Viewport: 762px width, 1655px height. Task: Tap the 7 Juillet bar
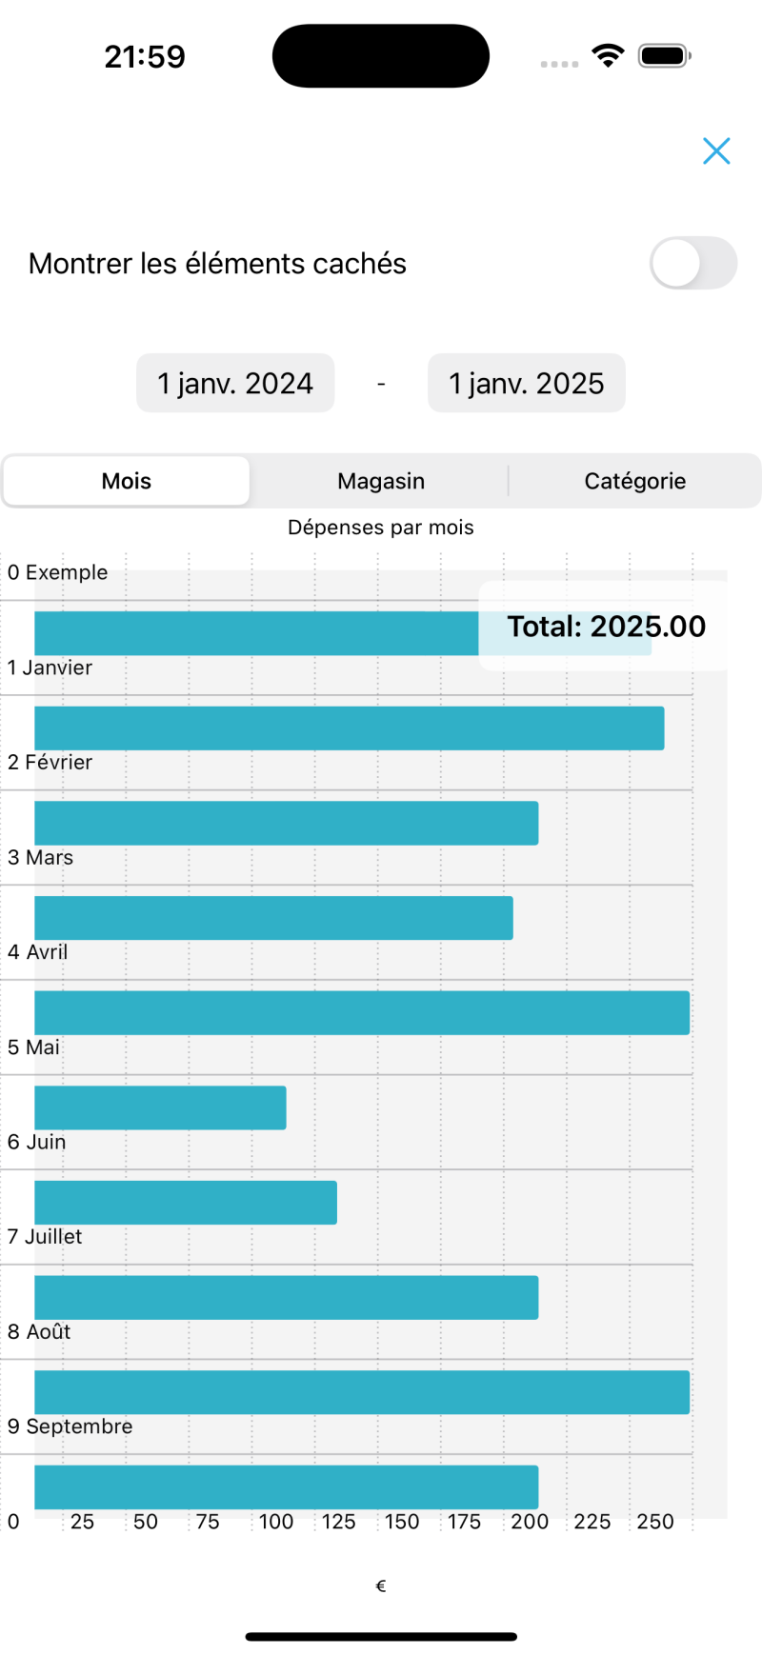(286, 1298)
